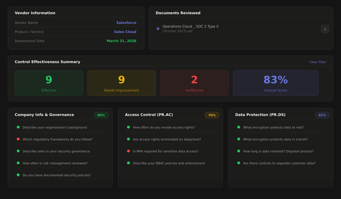
Task: Click green status dot for documented security policies
Action: click(x=18, y=175)
